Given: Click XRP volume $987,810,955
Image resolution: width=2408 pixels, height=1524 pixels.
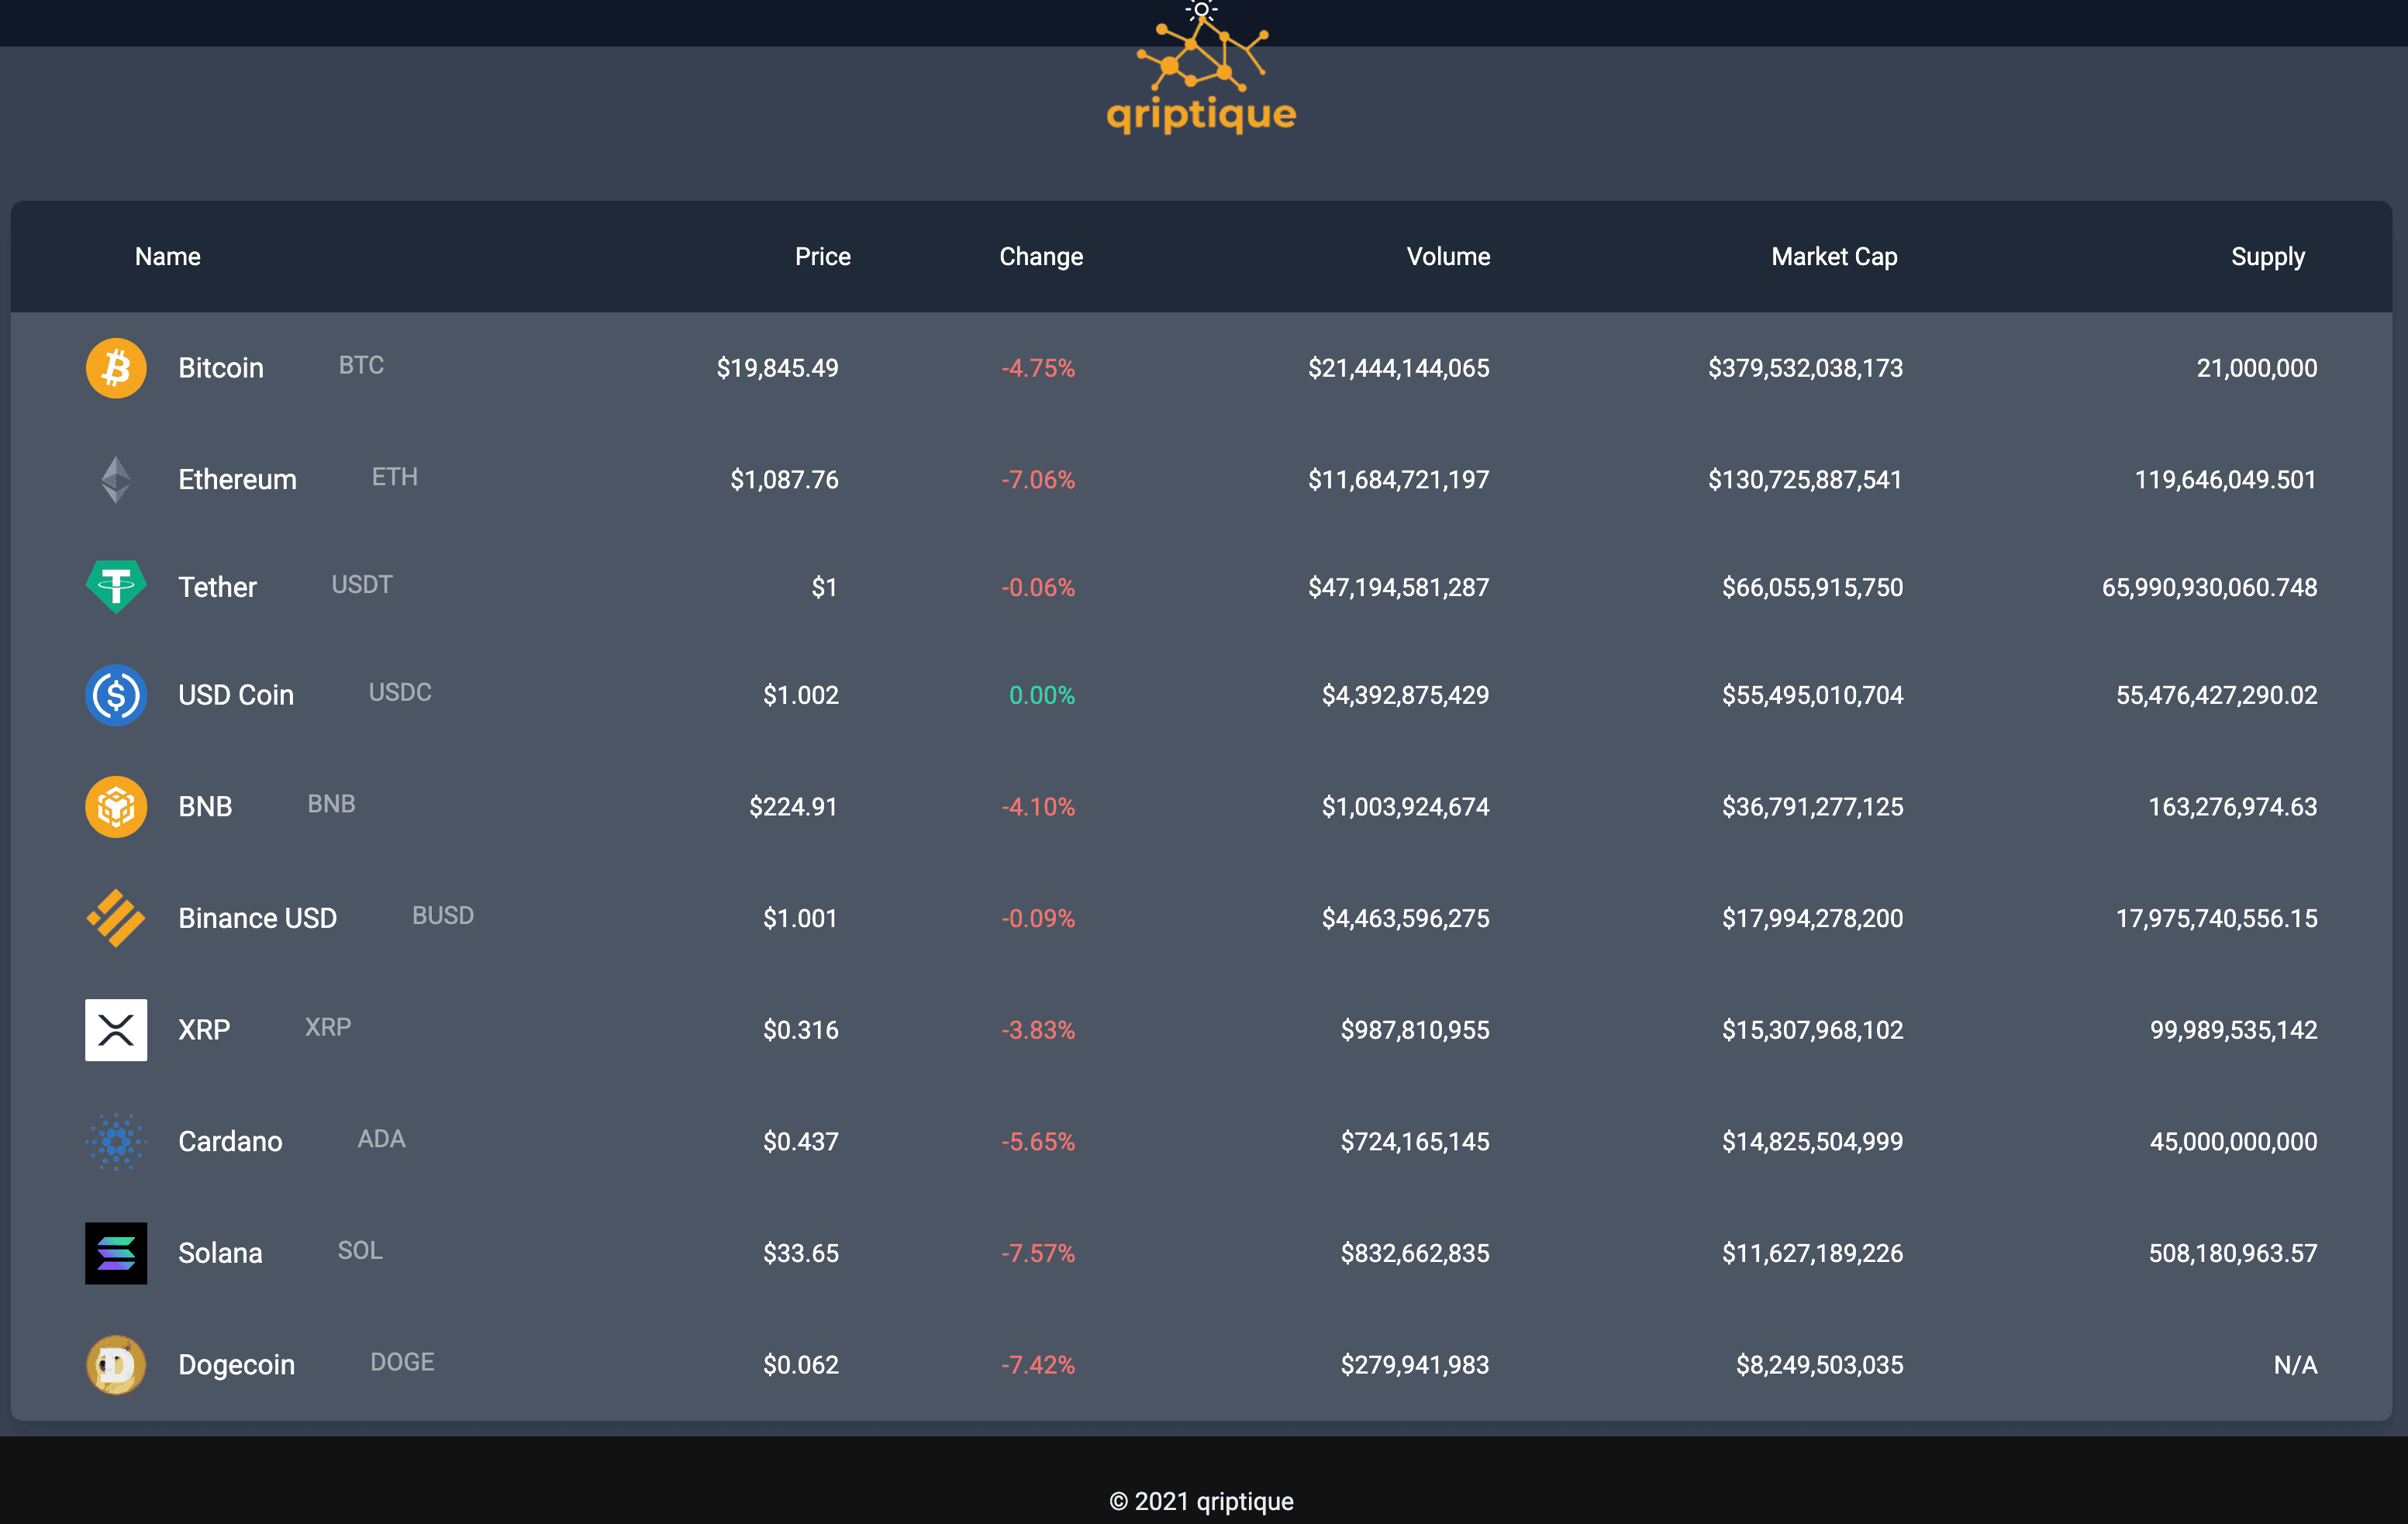Looking at the screenshot, I should coord(1414,1030).
